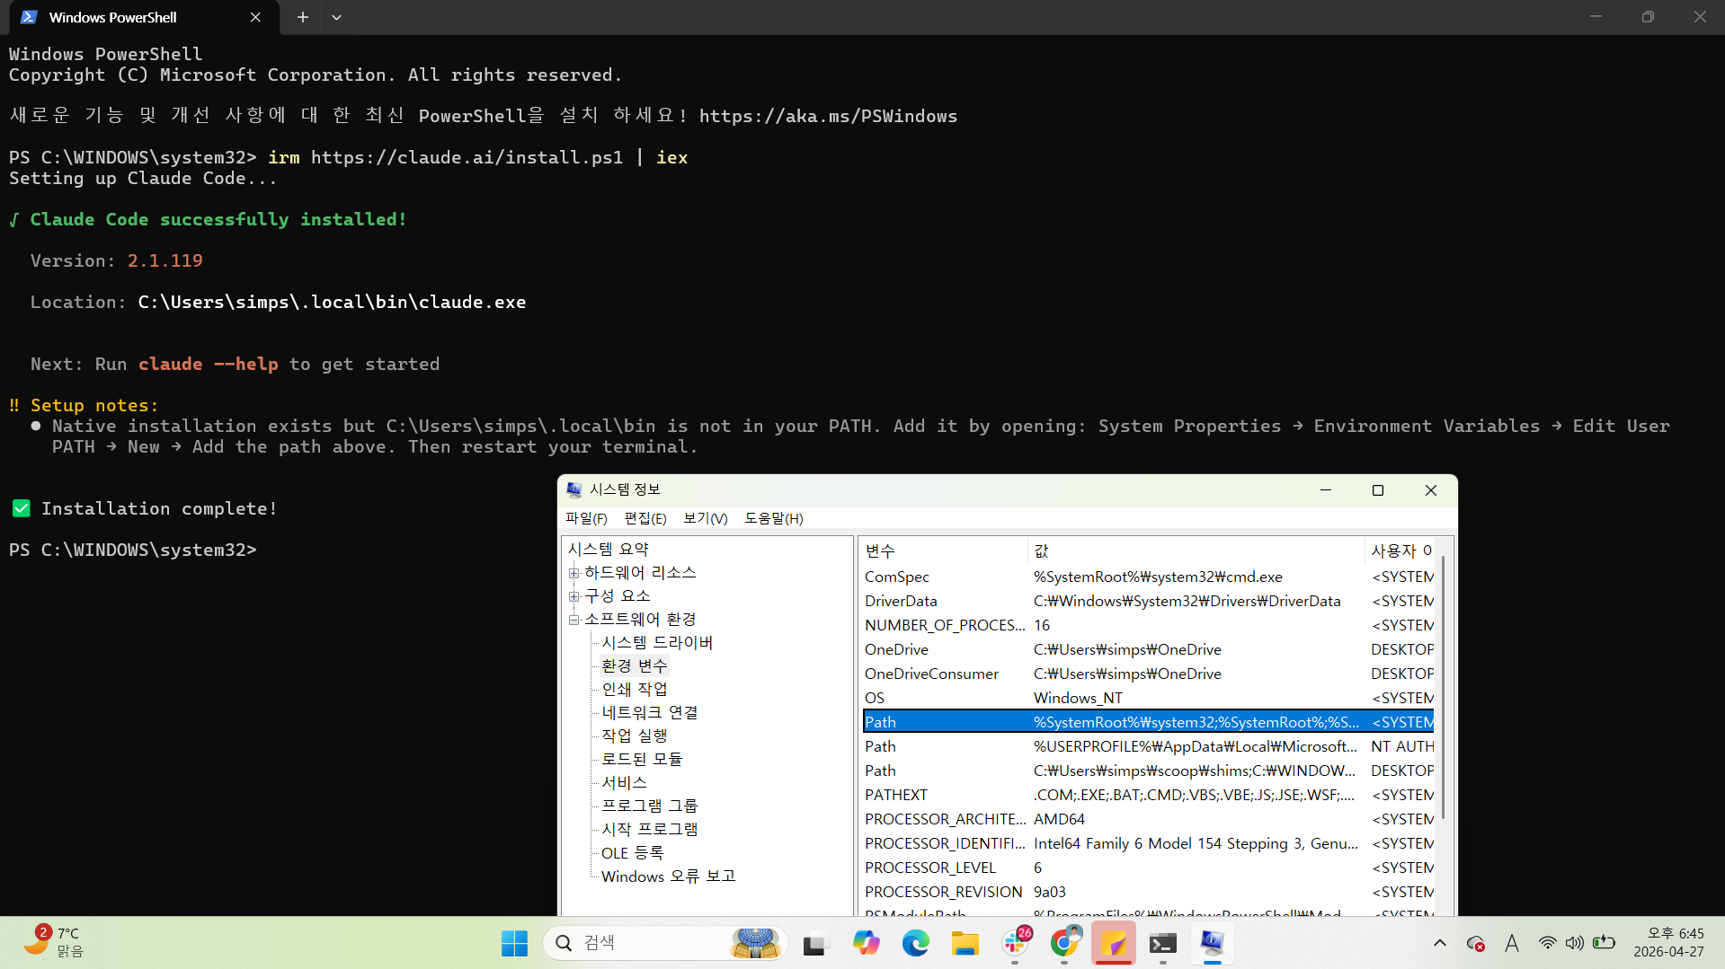Expand the 구성 요소 tree node
The width and height of the screenshot is (1725, 969).
[x=574, y=596]
